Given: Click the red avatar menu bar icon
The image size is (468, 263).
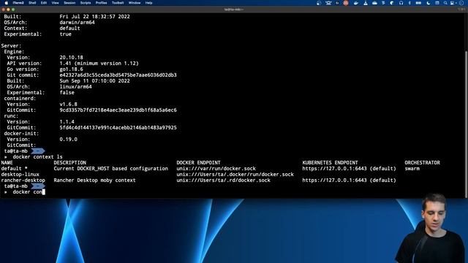Looking at the screenshot, I should [346, 3].
